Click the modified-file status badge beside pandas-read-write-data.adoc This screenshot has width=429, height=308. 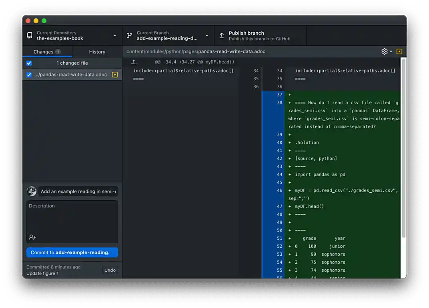[115, 75]
